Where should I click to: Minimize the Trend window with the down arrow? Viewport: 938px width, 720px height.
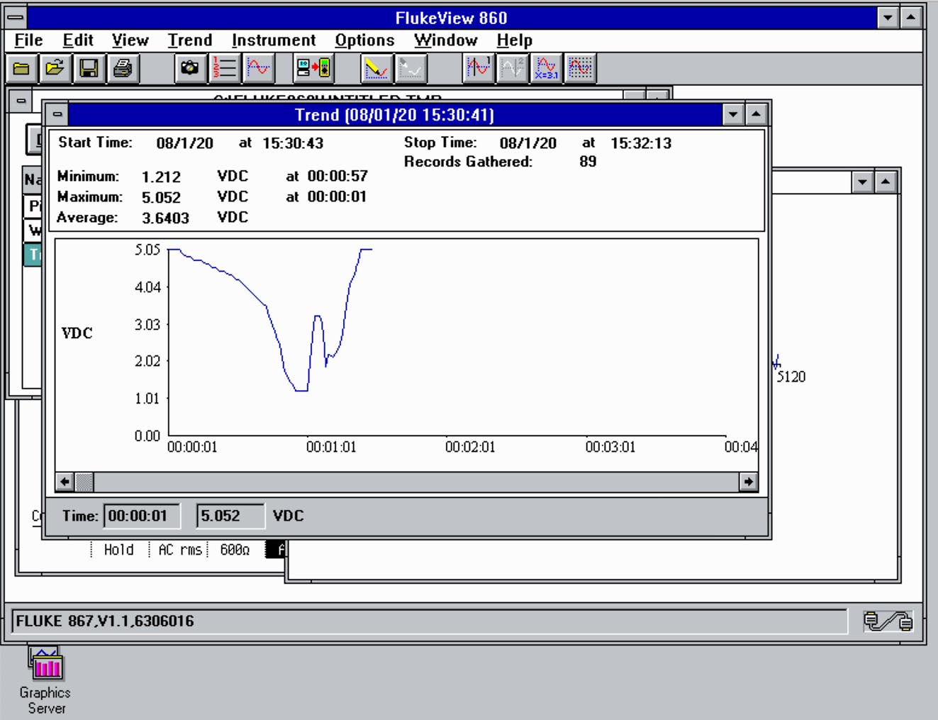(733, 114)
